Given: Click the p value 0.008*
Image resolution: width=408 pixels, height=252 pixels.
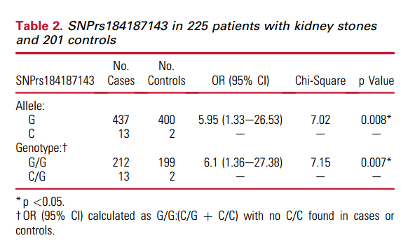Looking at the screenshot, I should (376, 120).
